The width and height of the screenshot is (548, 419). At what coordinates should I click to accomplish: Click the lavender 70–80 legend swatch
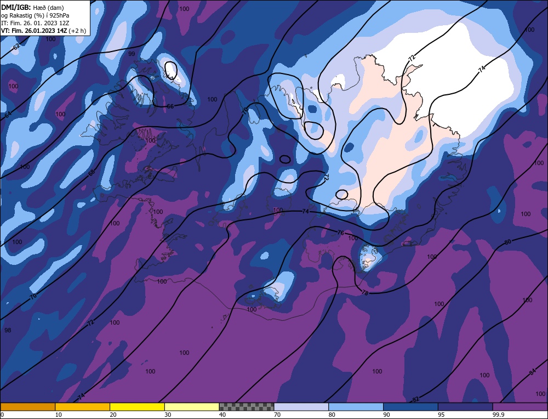click(301, 406)
